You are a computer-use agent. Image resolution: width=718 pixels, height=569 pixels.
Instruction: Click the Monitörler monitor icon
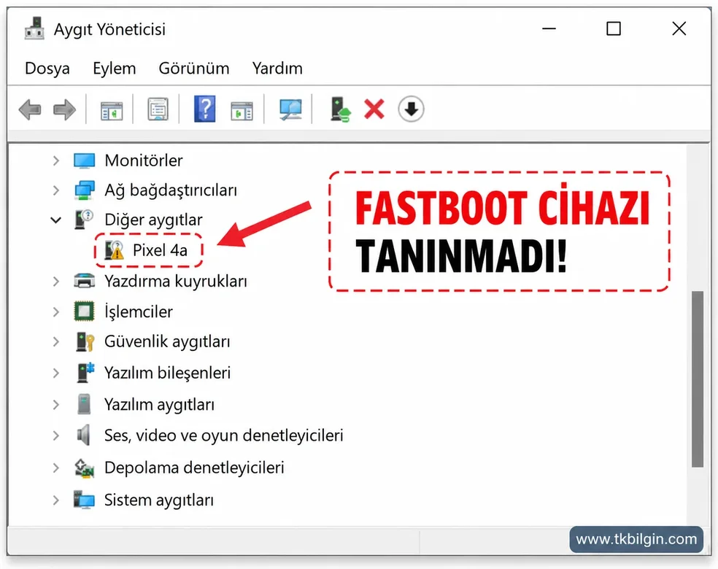click(84, 160)
